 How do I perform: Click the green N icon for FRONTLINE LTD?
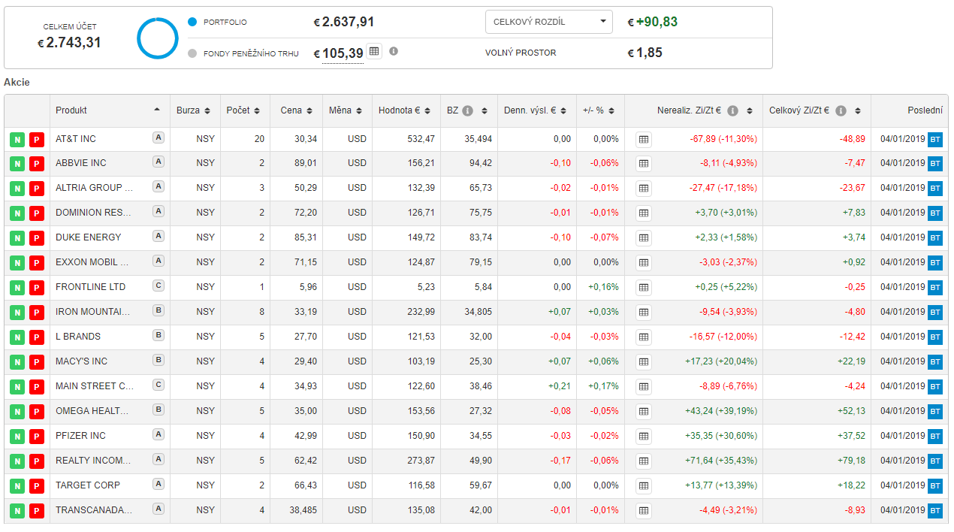point(17,289)
